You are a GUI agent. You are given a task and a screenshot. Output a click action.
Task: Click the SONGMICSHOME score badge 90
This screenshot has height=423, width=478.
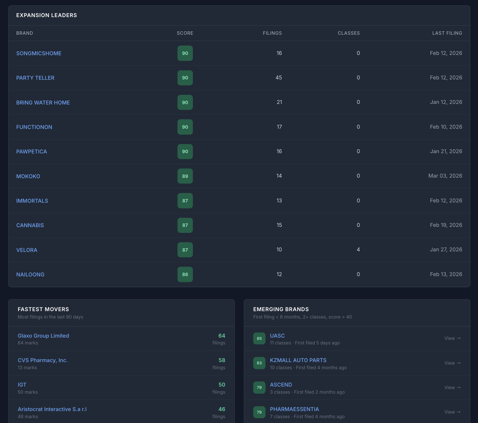[185, 53]
